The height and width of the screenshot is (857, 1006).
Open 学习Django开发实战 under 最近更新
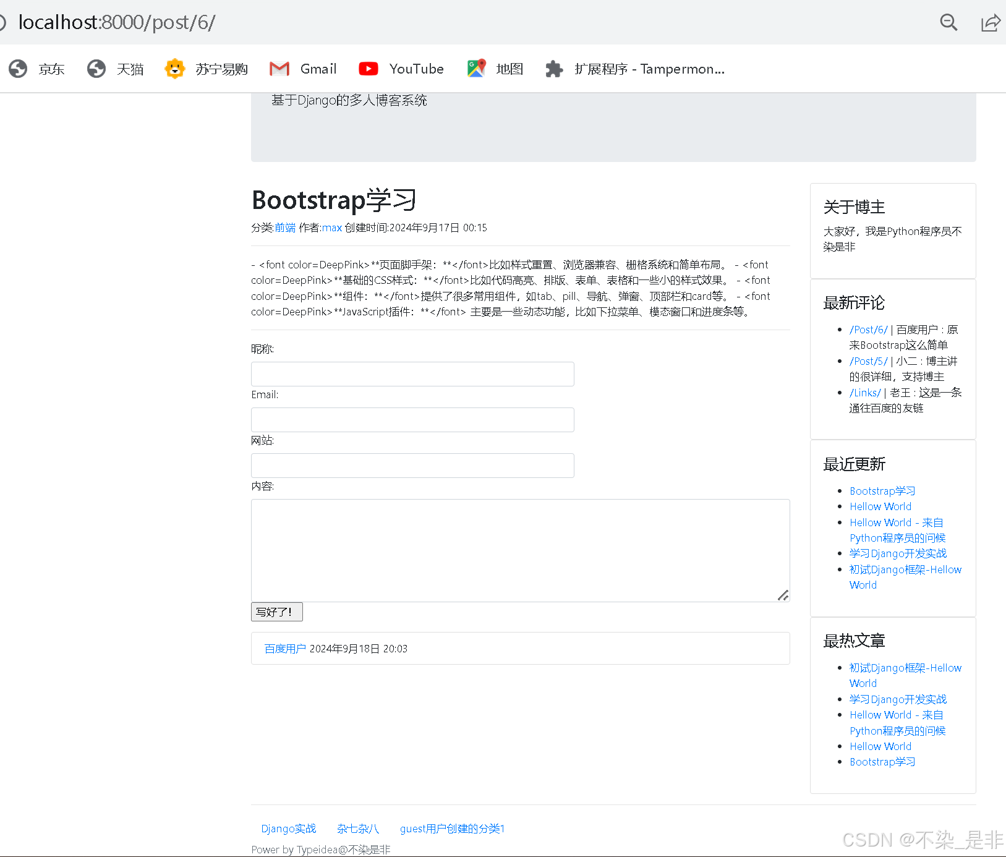click(898, 553)
